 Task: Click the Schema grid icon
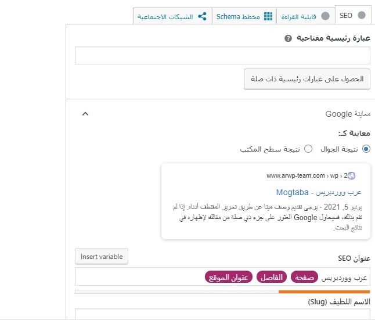click(268, 16)
